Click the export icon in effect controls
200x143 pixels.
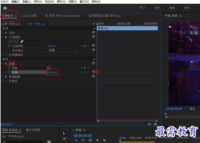point(155,124)
